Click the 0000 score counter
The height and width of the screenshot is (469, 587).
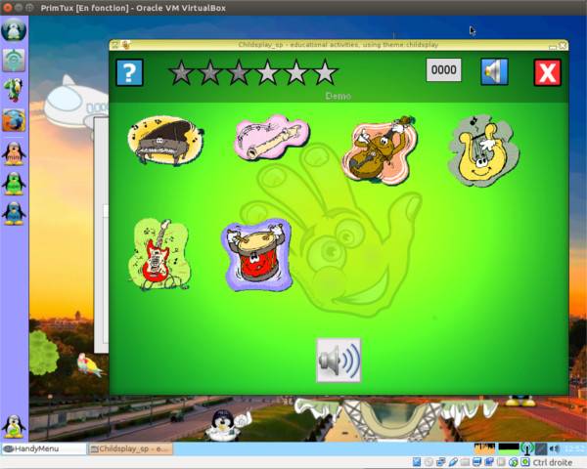[x=443, y=70]
